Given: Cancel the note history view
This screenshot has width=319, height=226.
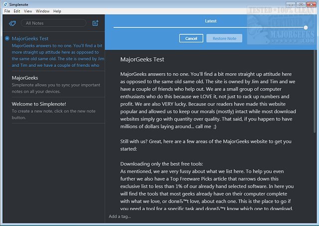Looking at the screenshot, I should coord(191,38).
